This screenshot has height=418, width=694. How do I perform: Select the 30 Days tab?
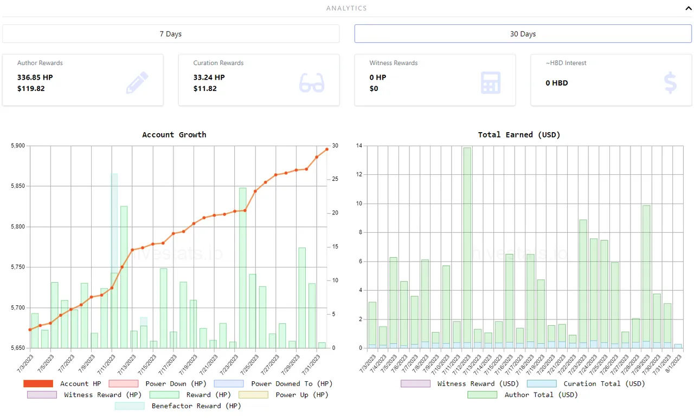(523, 34)
